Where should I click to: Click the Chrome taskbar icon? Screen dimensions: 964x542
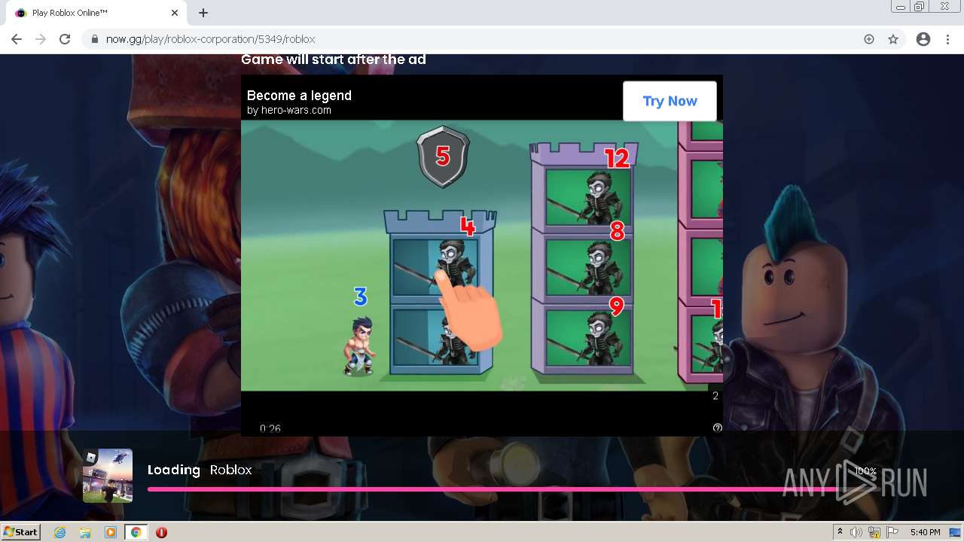click(136, 532)
